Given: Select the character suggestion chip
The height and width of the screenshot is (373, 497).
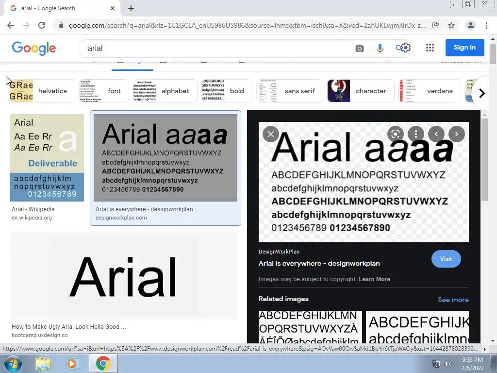Looking at the screenshot, I should click(361, 91).
